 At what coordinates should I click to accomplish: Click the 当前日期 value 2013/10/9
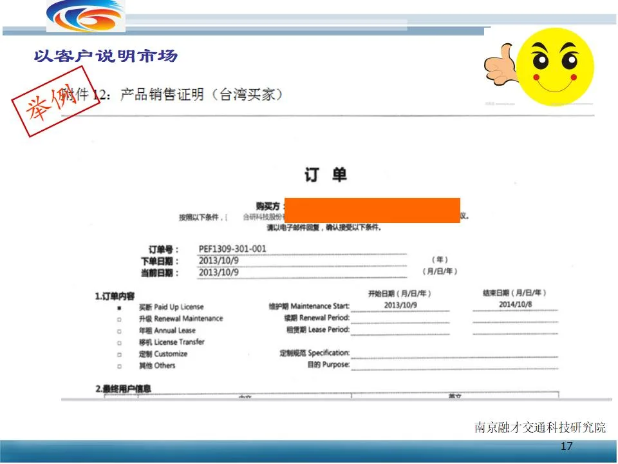(x=218, y=273)
